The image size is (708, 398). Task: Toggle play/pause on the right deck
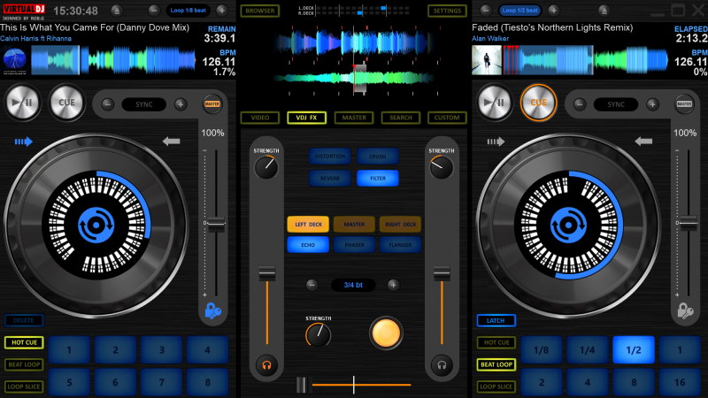pos(495,103)
